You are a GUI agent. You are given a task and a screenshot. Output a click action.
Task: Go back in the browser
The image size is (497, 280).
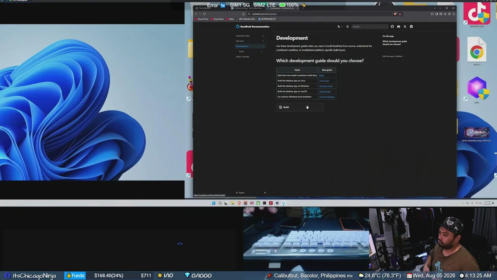point(196,14)
